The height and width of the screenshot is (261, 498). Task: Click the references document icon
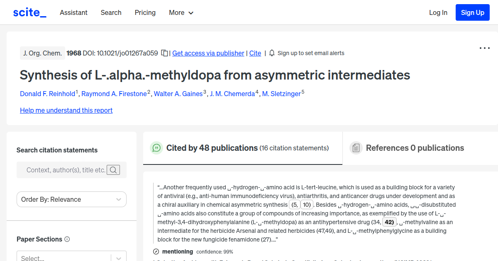(x=356, y=147)
